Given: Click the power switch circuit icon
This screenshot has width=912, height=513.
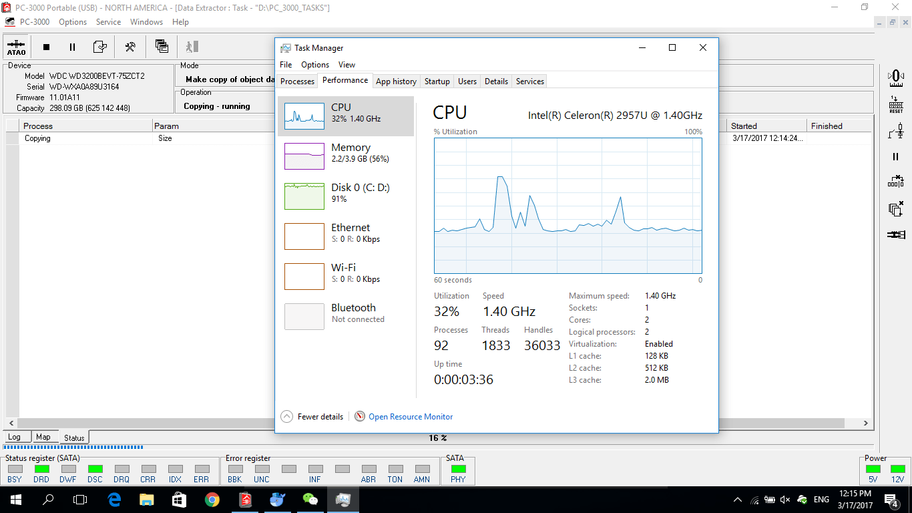Looking at the screenshot, I should [x=896, y=131].
